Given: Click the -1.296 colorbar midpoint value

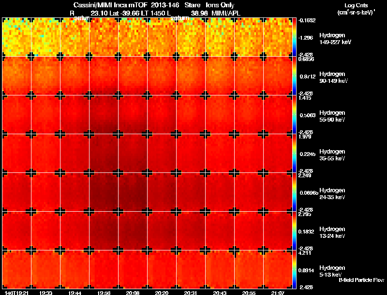Looking at the screenshot, I should click(306, 38).
